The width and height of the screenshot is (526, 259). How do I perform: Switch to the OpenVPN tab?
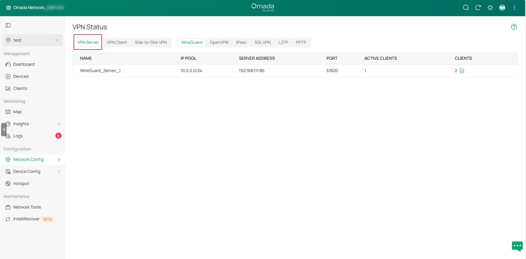[219, 42]
